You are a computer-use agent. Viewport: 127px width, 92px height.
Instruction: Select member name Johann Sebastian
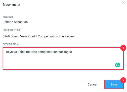(15, 22)
